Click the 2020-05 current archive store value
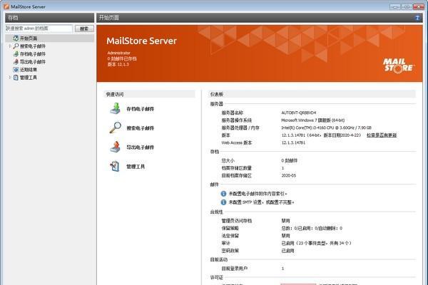This screenshot has width=428, height=285. coord(288,176)
